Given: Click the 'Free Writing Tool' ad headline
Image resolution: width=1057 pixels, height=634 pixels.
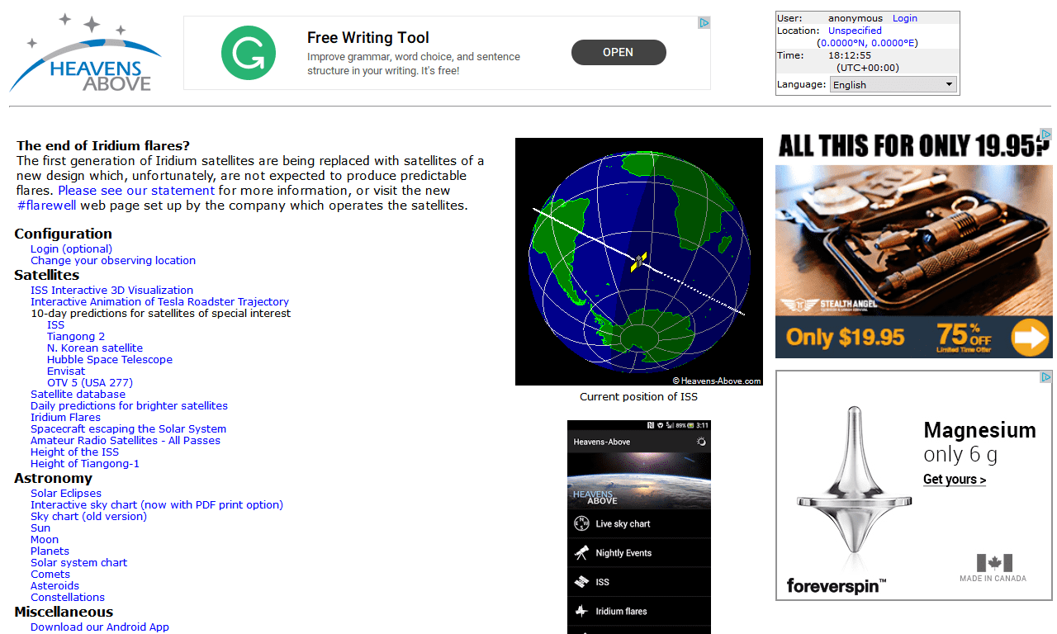Looking at the screenshot, I should coord(368,37).
